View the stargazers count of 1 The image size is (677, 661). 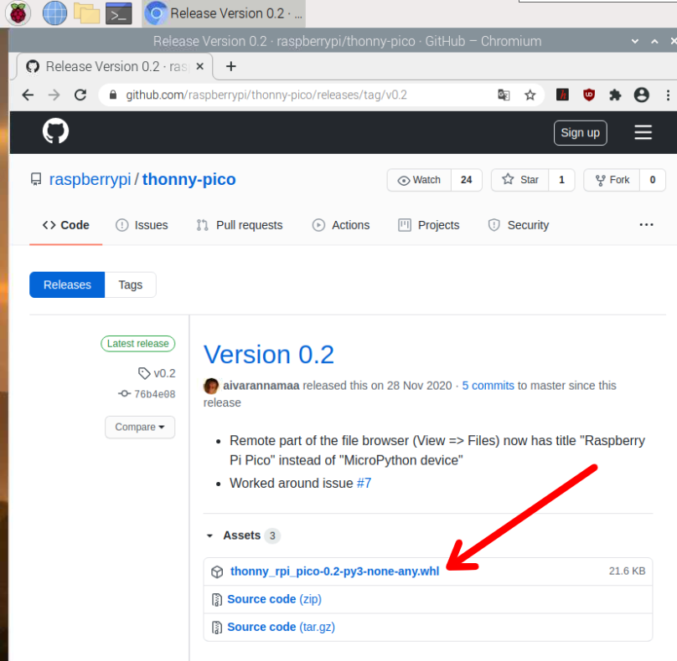(x=561, y=180)
